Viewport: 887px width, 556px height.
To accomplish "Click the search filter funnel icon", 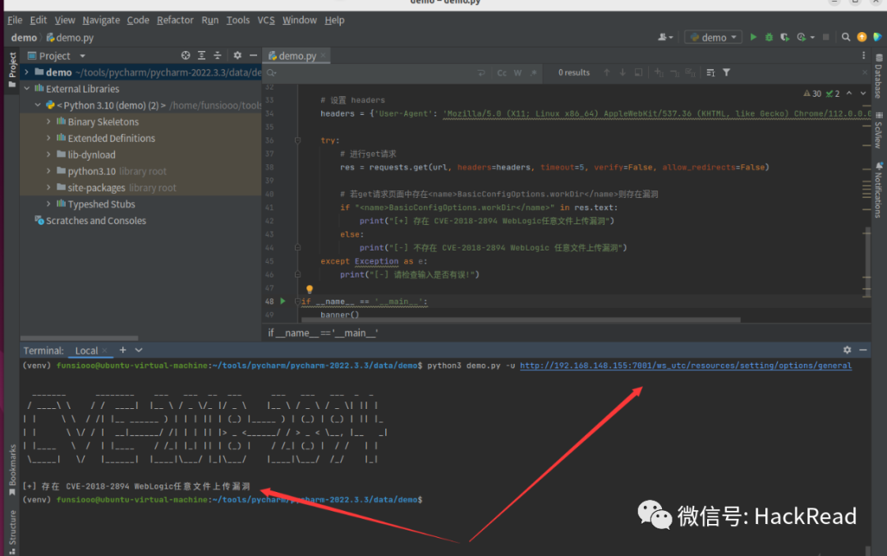I will 726,72.
